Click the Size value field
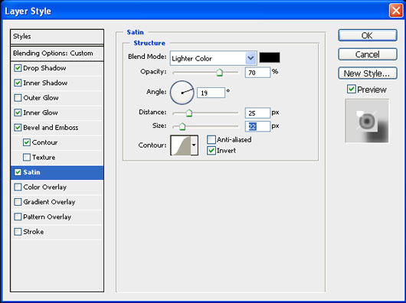This screenshot has height=303, width=406. [x=257, y=126]
